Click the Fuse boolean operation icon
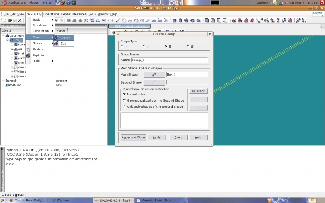This screenshot has width=325, height=203. tap(207, 20)
